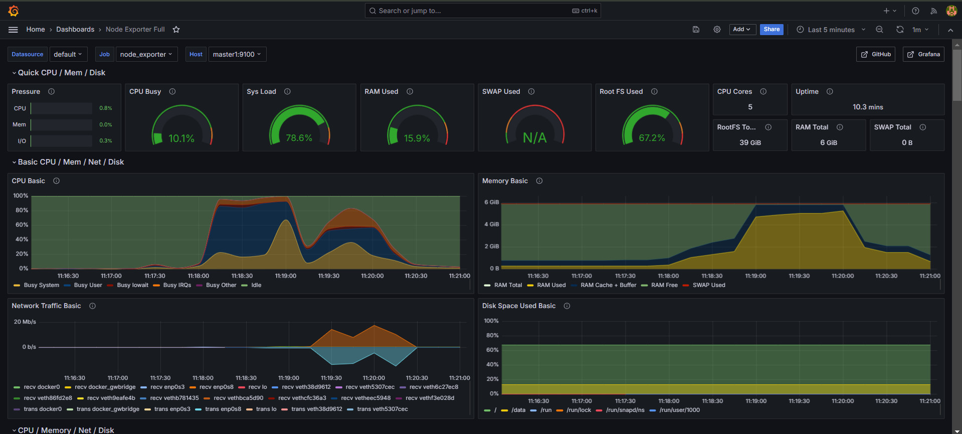
Task: Open the hamburger navigation menu
Action: [13, 30]
